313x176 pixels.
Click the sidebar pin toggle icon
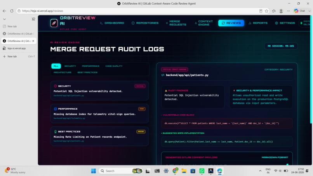click(x=33, y=19)
